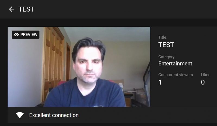
Task: Click the PREVIEW badge on video
Action: coord(25,35)
